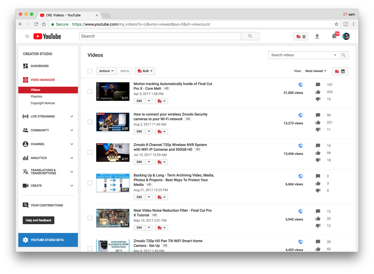Screen dimensions: 374x274
Task: Click TubeBuddy extension icon in Chrome toolbar
Action: coord(346,24)
